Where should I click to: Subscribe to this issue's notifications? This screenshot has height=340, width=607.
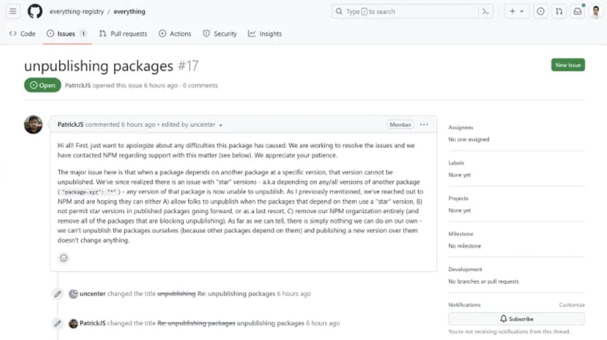coord(516,319)
